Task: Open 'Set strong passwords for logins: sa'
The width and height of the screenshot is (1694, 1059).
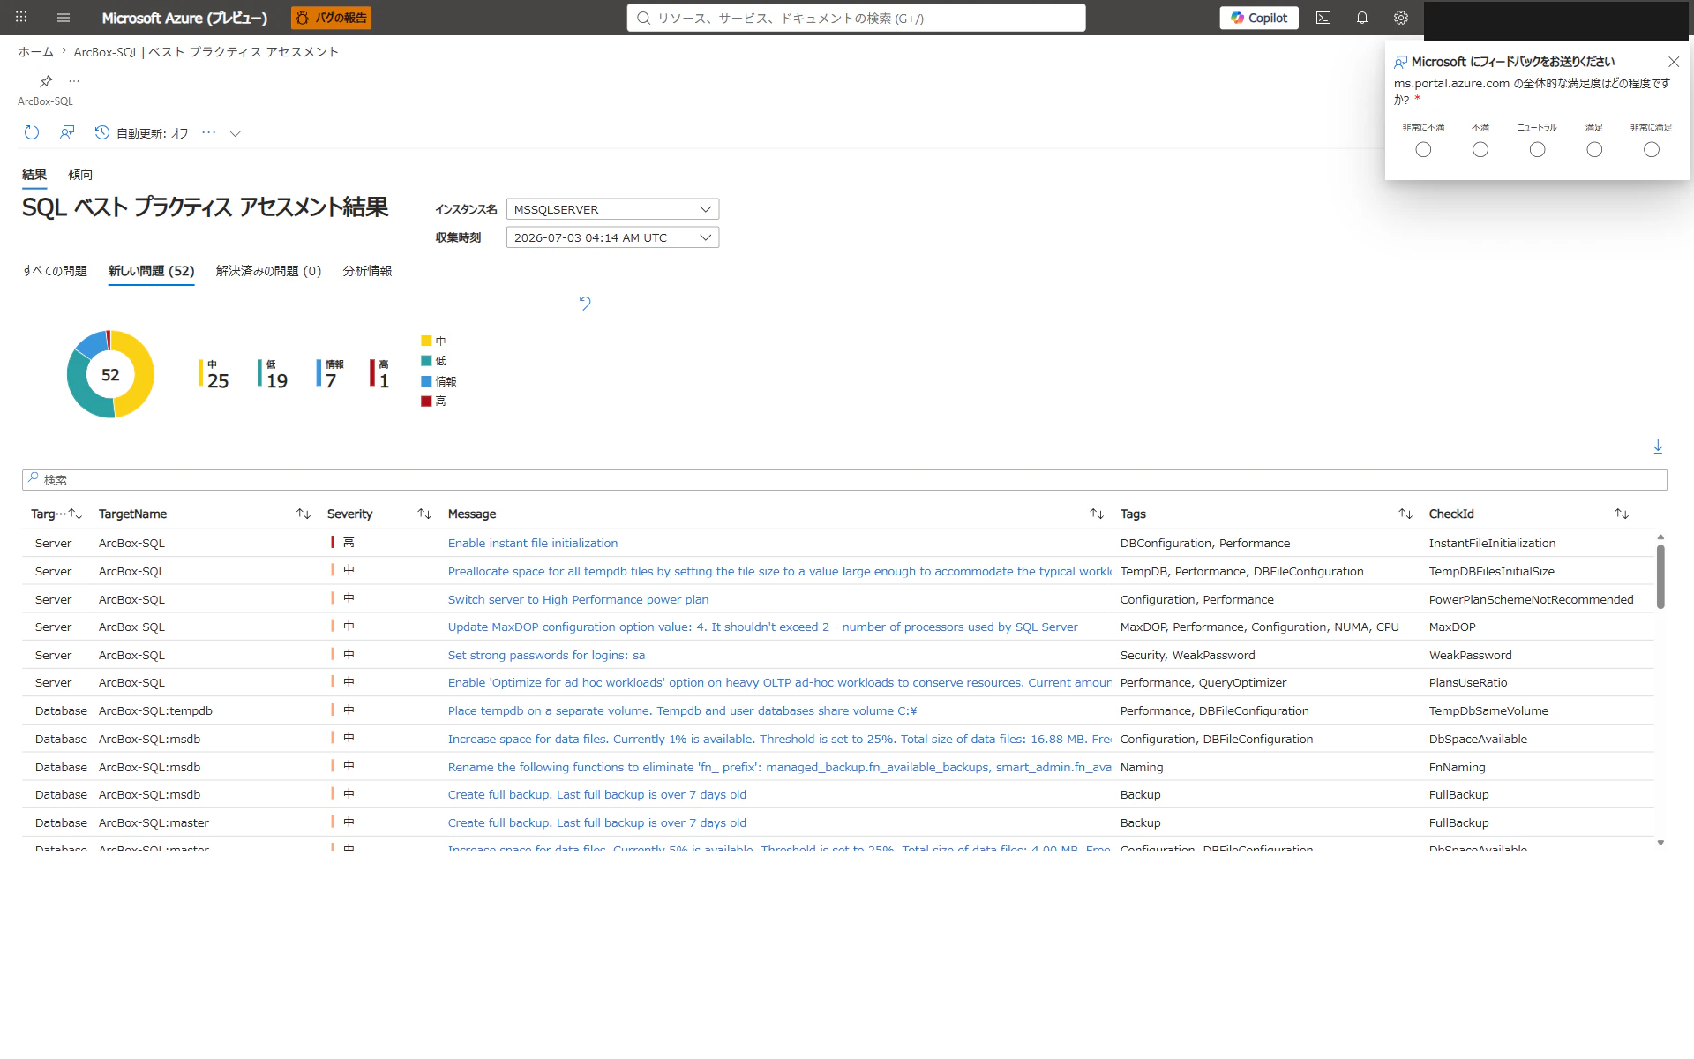Action: (x=546, y=655)
